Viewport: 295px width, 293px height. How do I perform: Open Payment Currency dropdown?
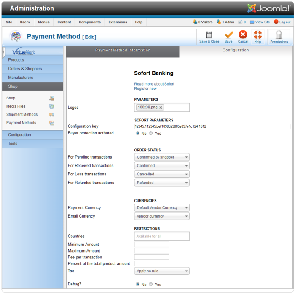click(162, 207)
